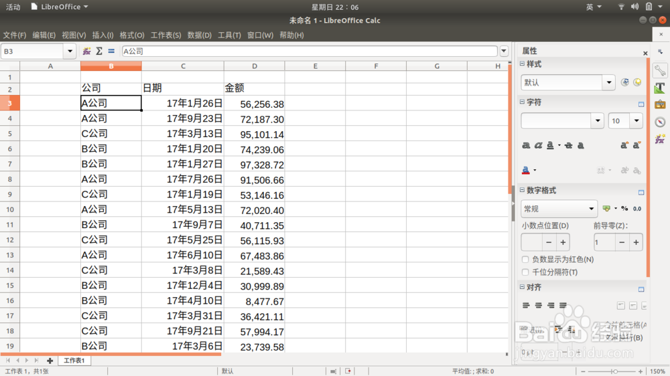Open the 文件(F) menu
This screenshot has height=376, width=670.
point(15,35)
